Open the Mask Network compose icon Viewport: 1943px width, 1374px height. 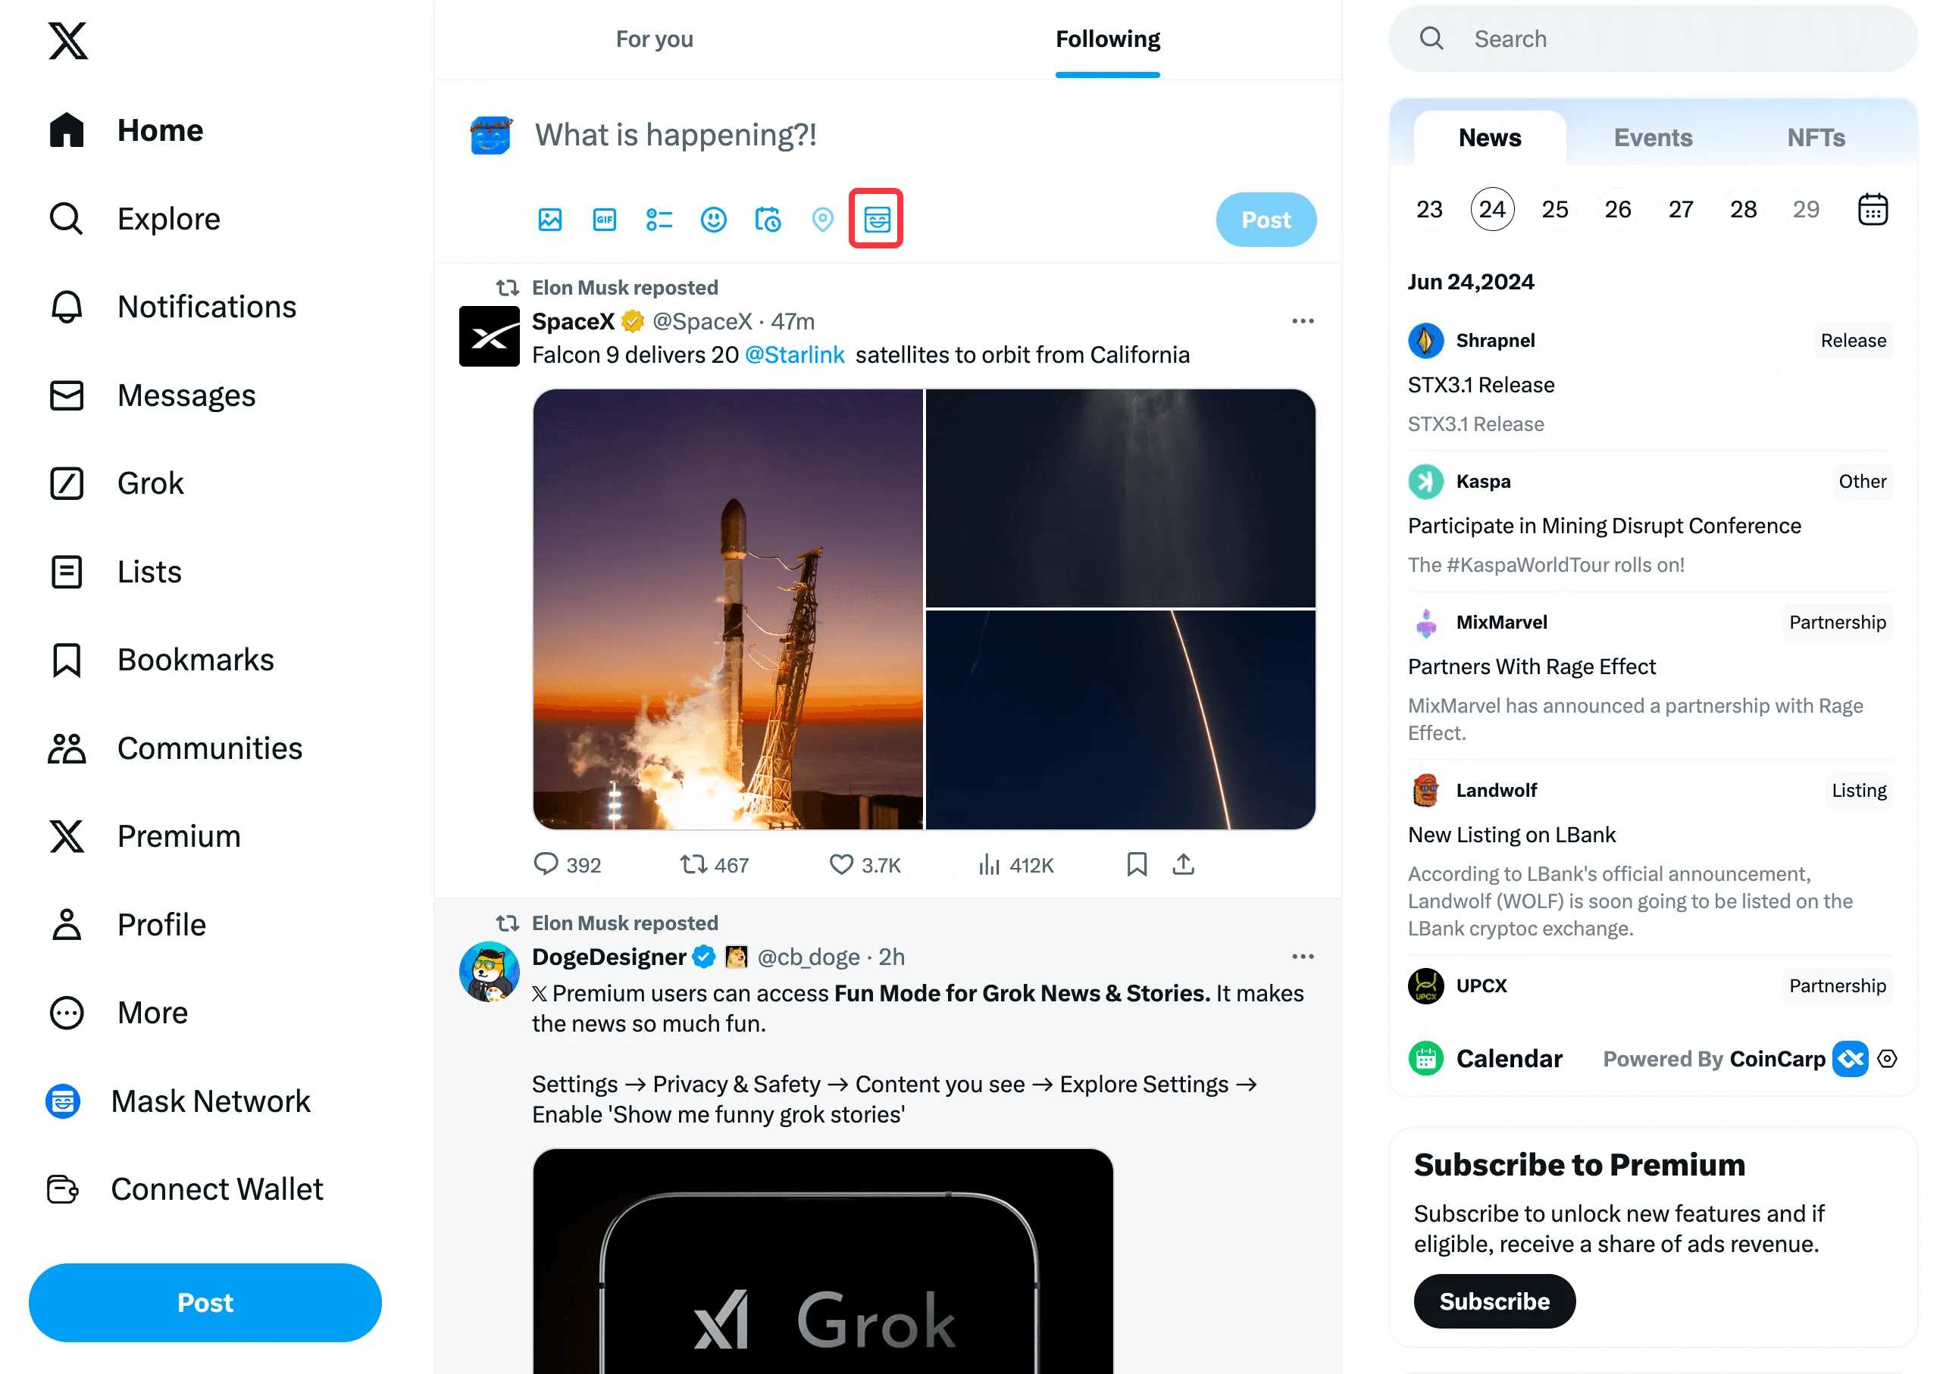[x=876, y=219]
